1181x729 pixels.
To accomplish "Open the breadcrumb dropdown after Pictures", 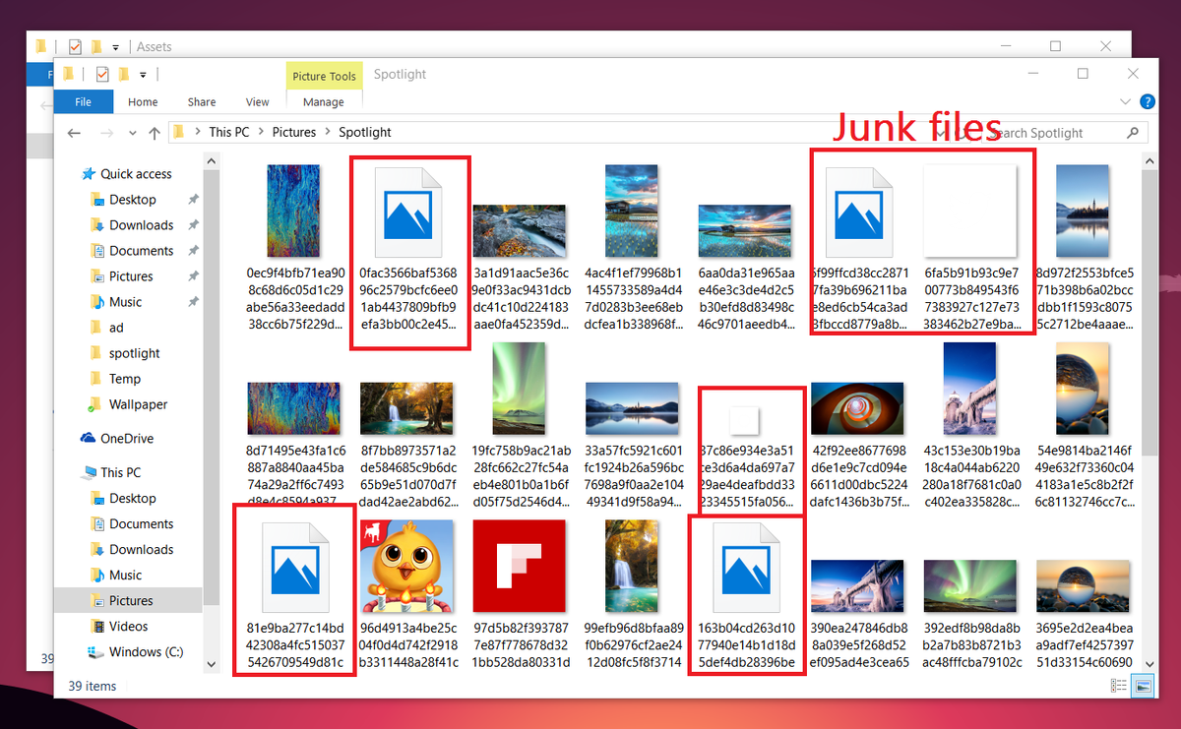I will pos(327,131).
